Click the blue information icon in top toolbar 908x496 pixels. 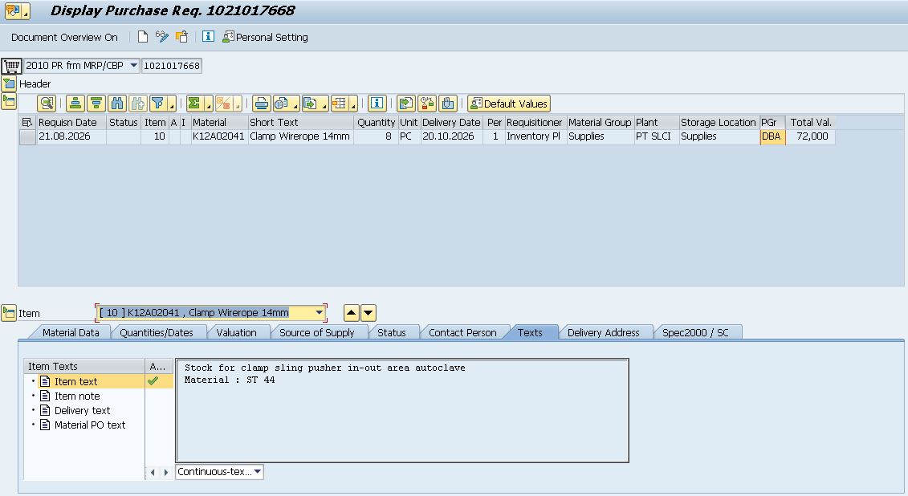point(209,36)
